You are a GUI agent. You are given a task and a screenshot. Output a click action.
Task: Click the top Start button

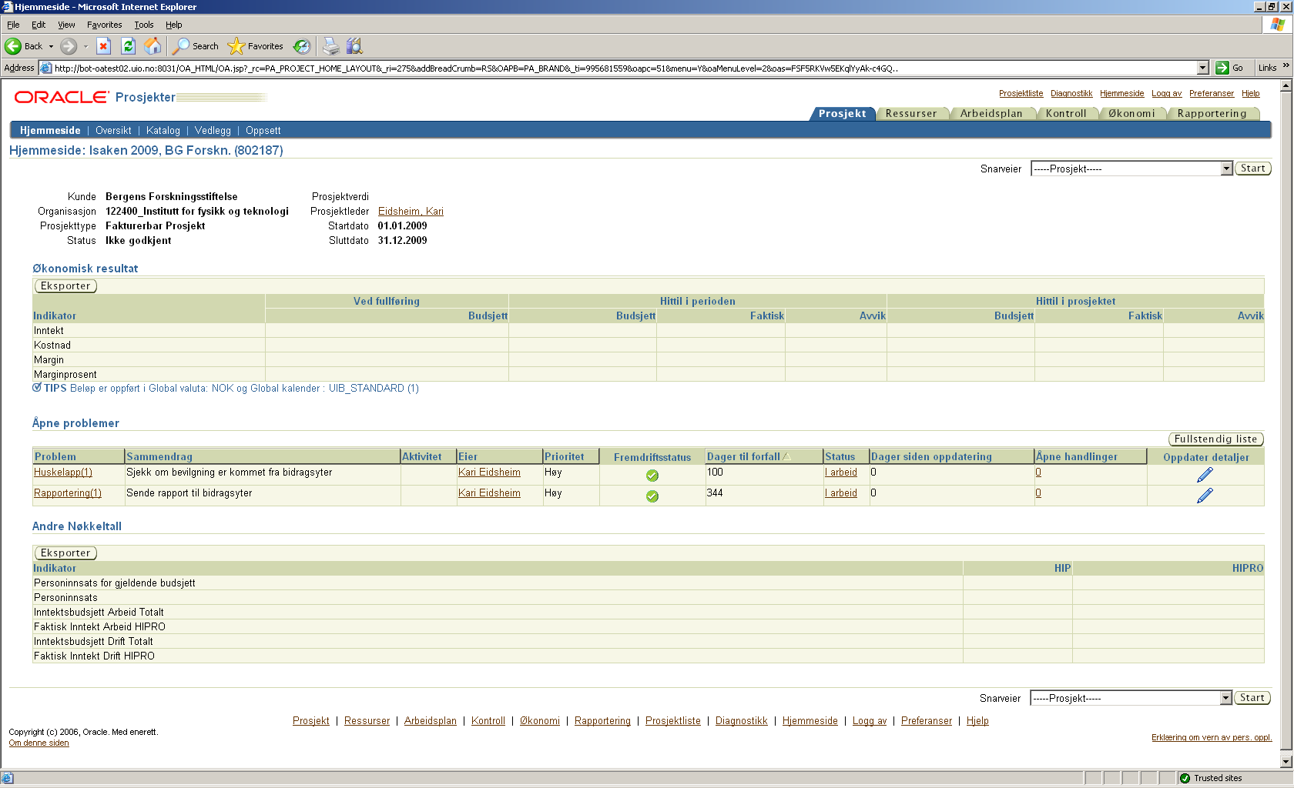[x=1252, y=168]
